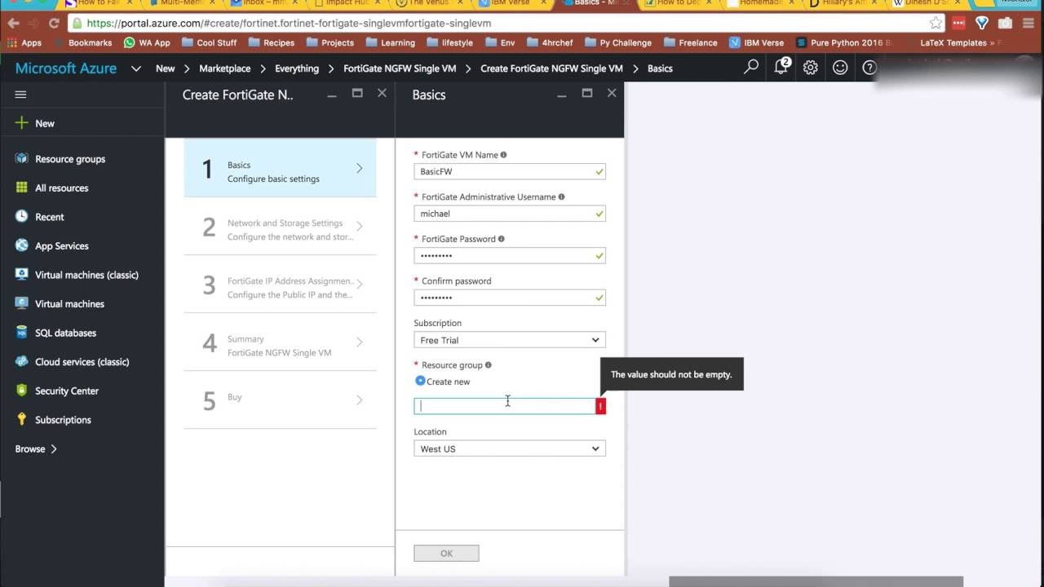Screen dimensions: 1044x587
Task: Open the help question mark icon
Action: pos(869,68)
